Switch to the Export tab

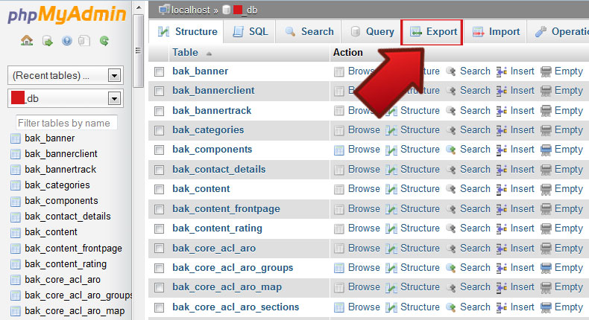coord(432,32)
